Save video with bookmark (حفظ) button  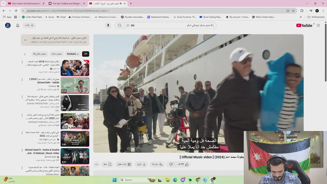(107, 164)
